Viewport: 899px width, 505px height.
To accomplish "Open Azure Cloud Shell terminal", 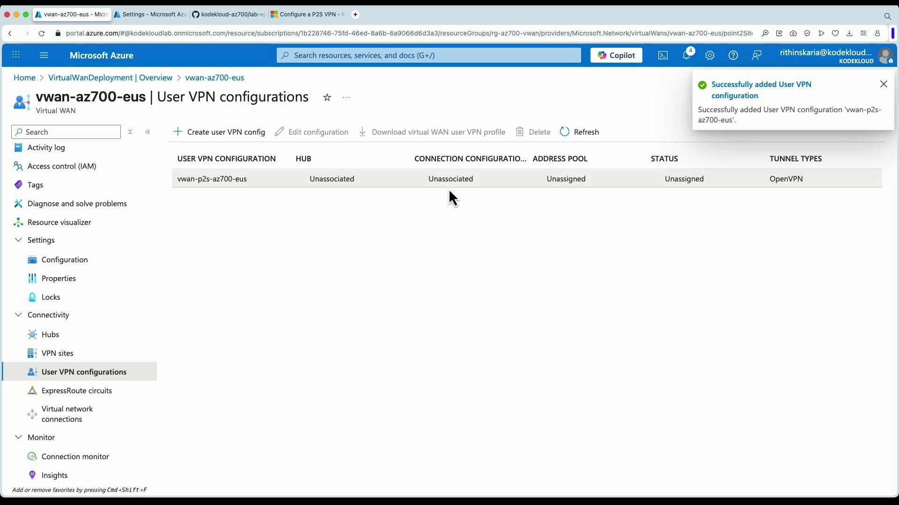I will [x=663, y=55].
